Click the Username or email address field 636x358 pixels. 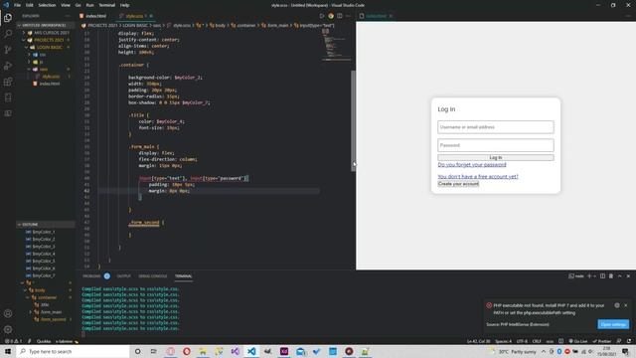pyautogui.click(x=496, y=127)
